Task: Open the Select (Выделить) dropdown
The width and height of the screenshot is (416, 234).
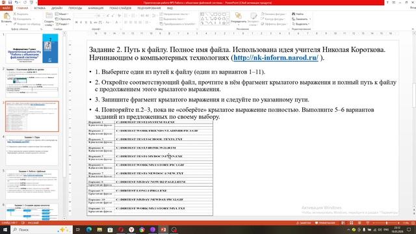Action: pos(300,24)
